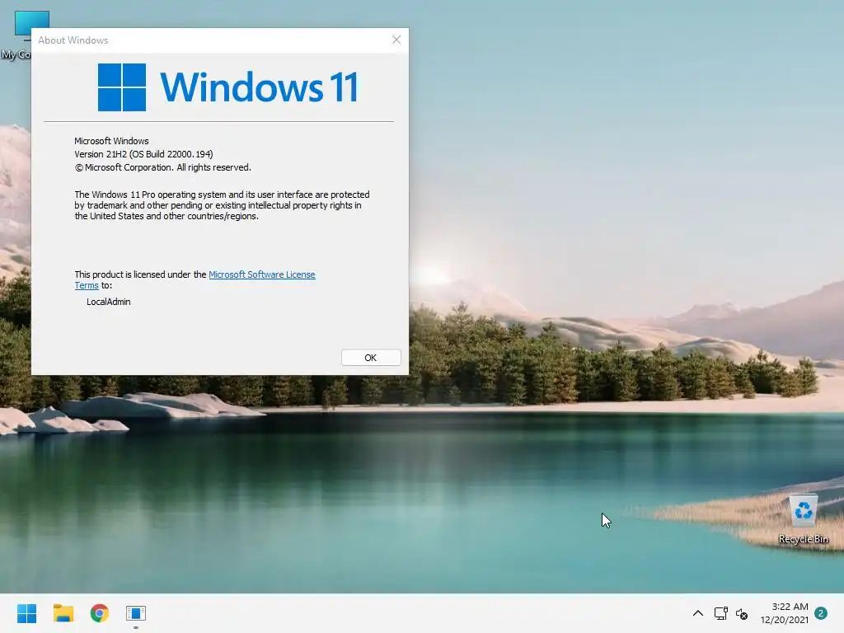Click the Windows 11 logo image
This screenshot has width=844, height=633.
pyautogui.click(x=227, y=87)
